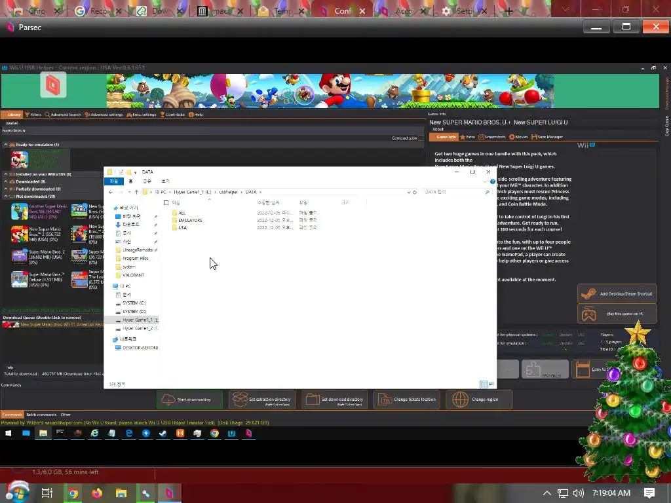
Task: Click the Contribute toolbar item
Action: pyautogui.click(x=172, y=115)
